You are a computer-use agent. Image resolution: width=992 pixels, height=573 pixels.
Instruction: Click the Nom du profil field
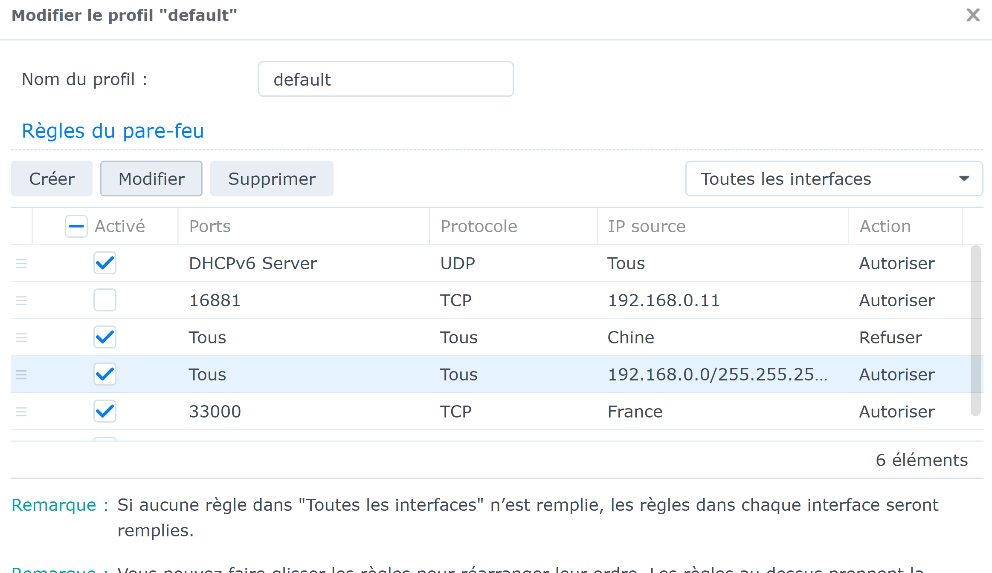[386, 79]
